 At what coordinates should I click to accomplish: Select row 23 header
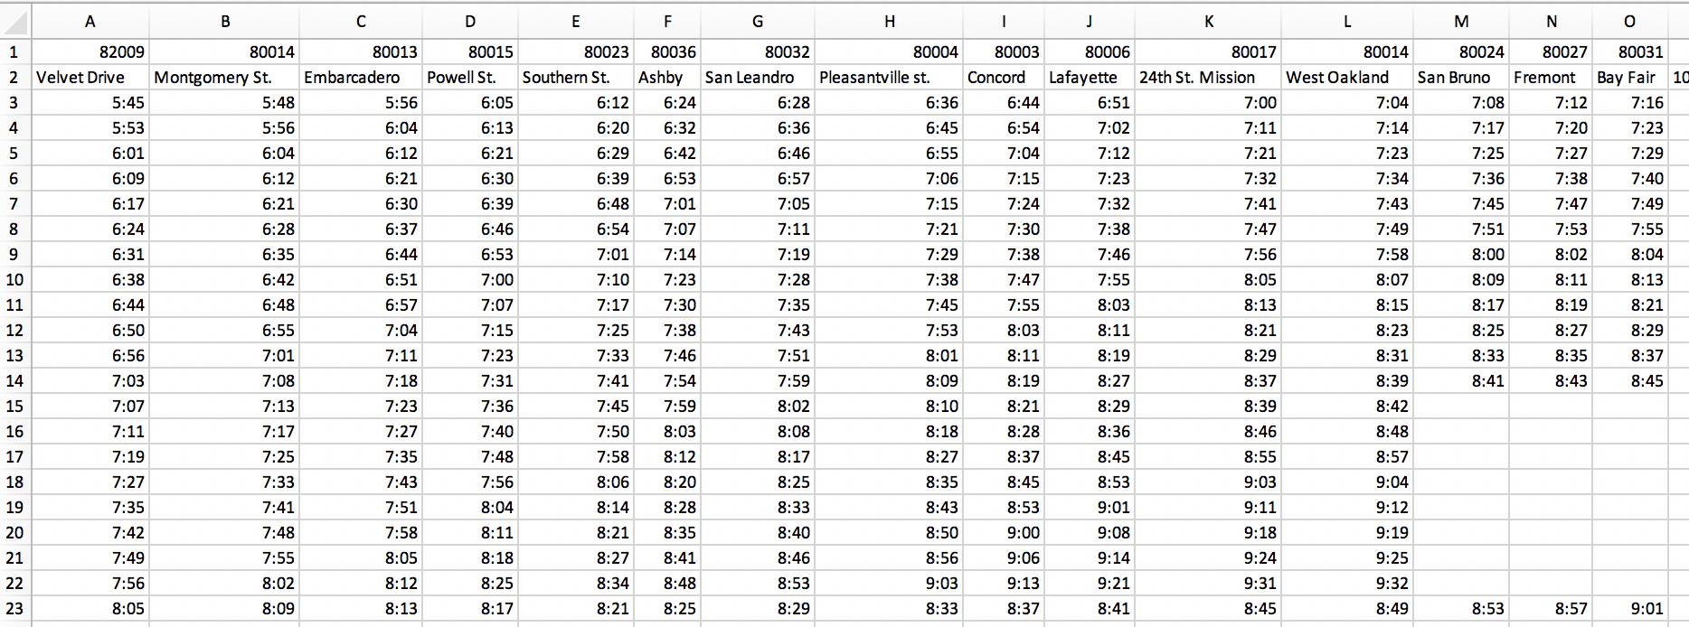coord(15,609)
